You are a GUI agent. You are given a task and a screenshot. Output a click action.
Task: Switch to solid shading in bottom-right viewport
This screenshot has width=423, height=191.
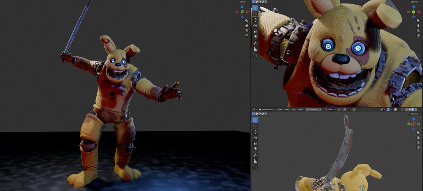click(x=410, y=110)
